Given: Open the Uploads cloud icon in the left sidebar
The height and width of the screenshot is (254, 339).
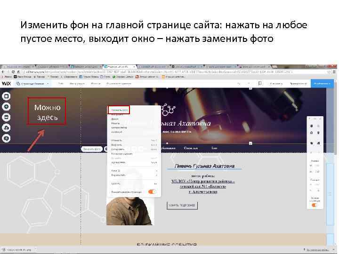Looking at the screenshot, I should pos(6,128).
